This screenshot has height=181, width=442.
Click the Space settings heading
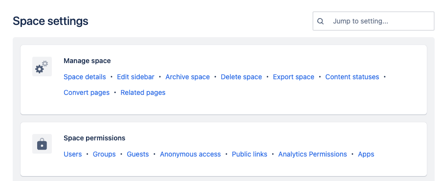pyautogui.click(x=50, y=21)
